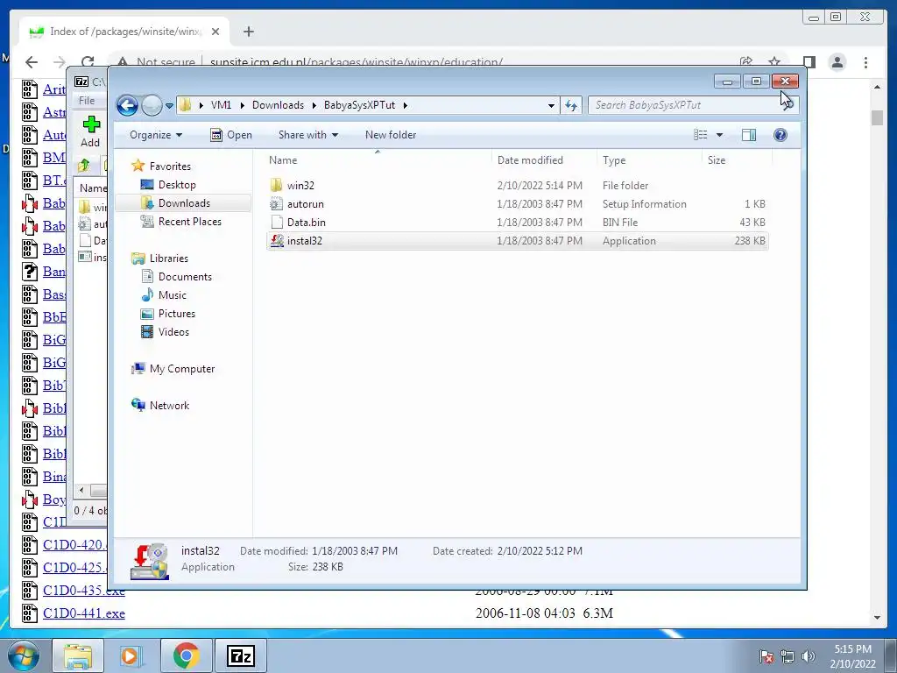Click the 7-Zip horizontal scrollbar left arrow
This screenshot has width=897, height=673.
point(81,491)
